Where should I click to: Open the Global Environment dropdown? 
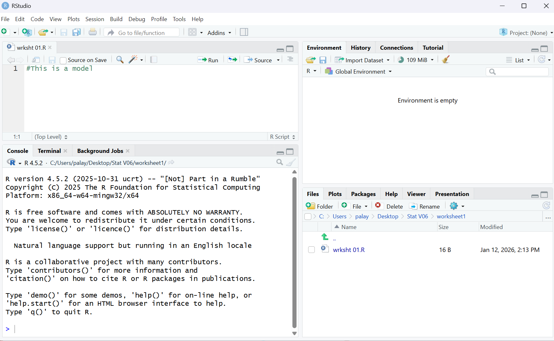coord(359,71)
